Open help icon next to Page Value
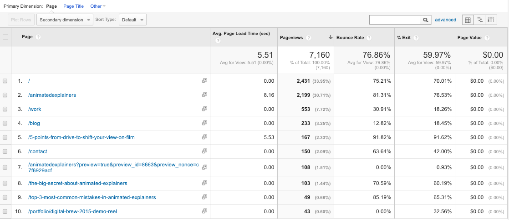Image resolution: width=509 pixels, height=220 pixels. click(x=488, y=38)
